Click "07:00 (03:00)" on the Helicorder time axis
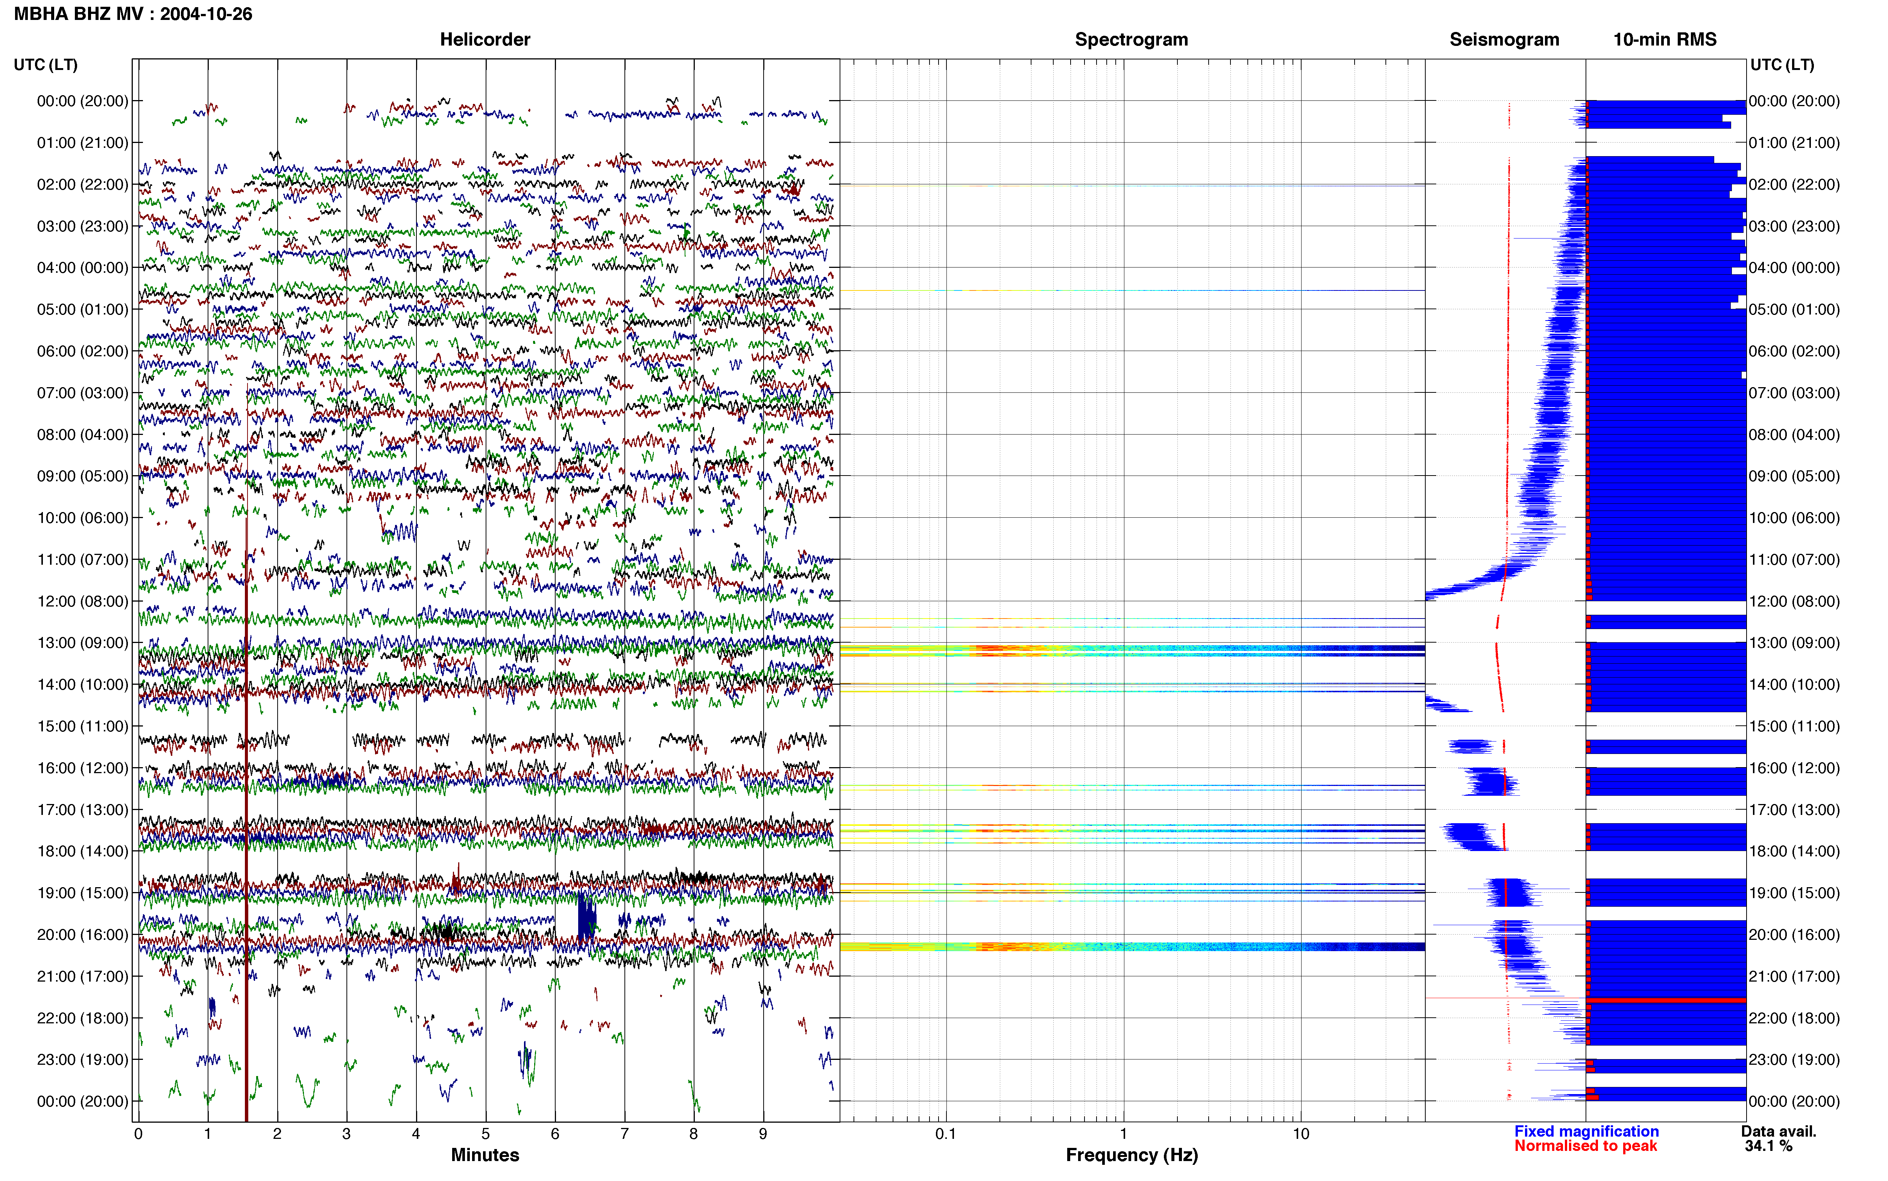Screen dimensions: 1888x1181 (83, 393)
